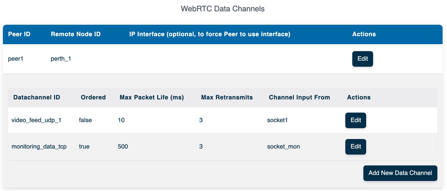Click the Max Packet Life (ms) header
The height and width of the screenshot is (191, 447).
(x=152, y=97)
